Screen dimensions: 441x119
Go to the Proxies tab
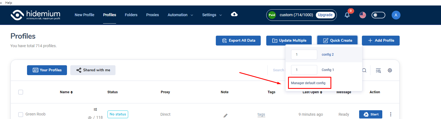(x=152, y=15)
